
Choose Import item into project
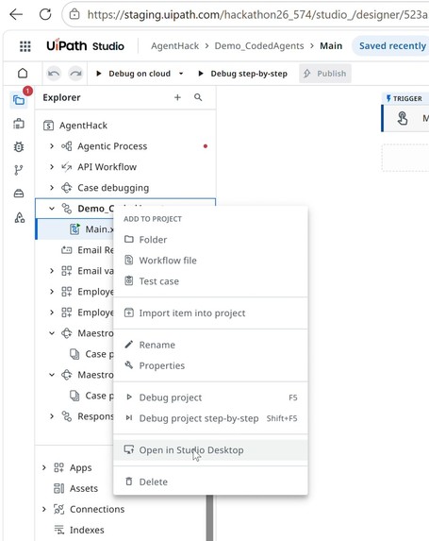pyautogui.click(x=210, y=313)
